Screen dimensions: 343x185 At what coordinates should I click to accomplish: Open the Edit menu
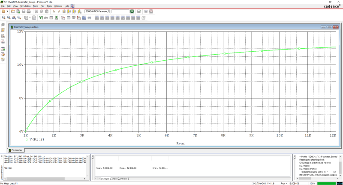click(9, 6)
